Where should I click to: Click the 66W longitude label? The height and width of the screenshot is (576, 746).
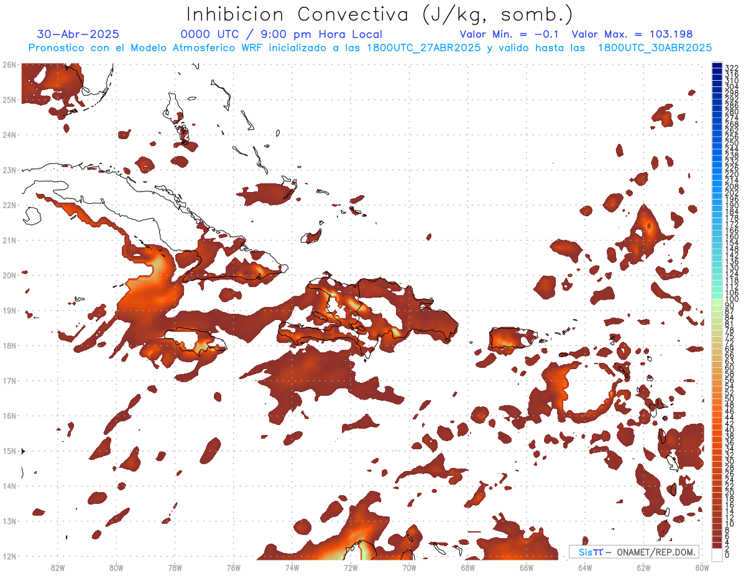pos(526,567)
